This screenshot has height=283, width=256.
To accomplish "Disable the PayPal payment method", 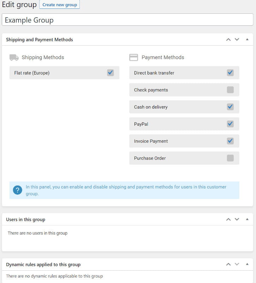I will click(x=230, y=124).
